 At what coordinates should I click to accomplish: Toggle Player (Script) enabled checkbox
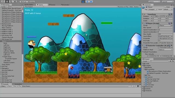[147, 23]
